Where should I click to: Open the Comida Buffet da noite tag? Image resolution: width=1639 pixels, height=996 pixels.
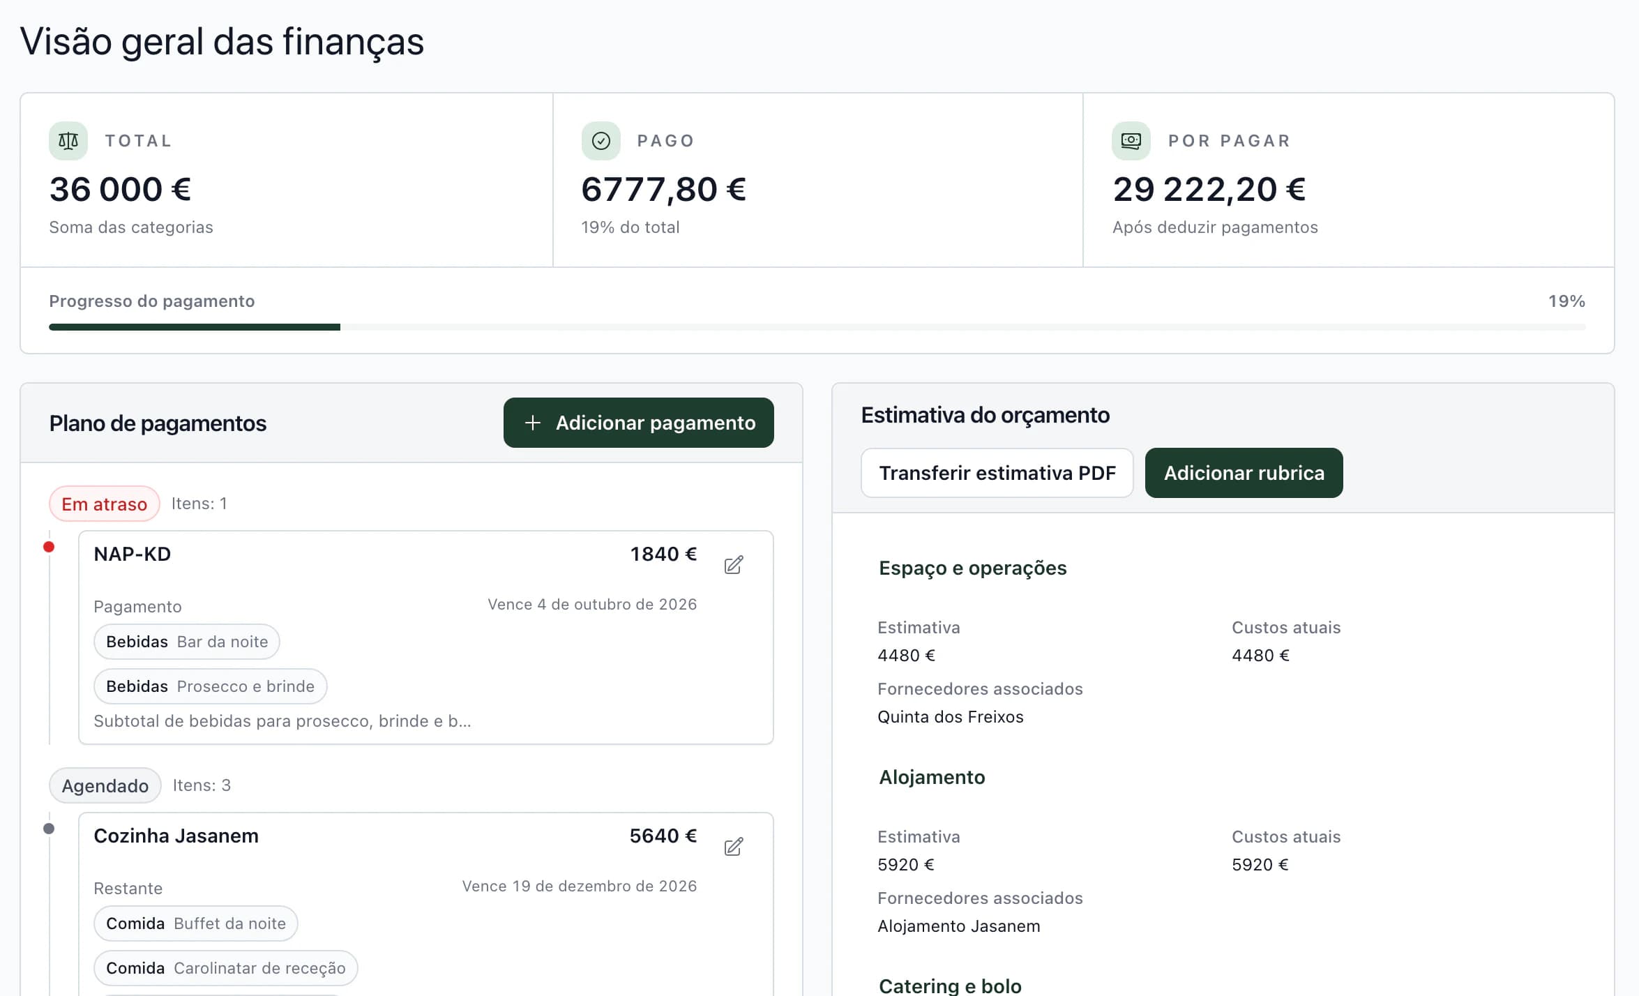point(196,923)
